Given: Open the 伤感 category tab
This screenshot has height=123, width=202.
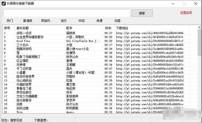Looking at the screenshot, I should (x=117, y=21).
